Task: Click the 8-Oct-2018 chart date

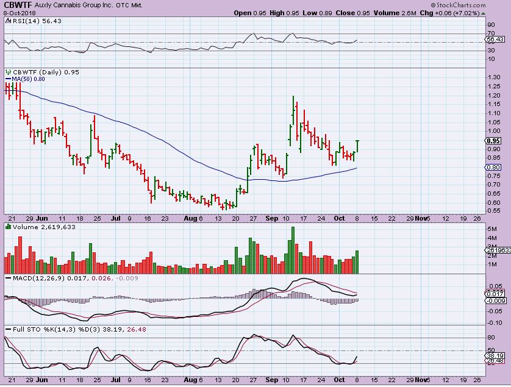Action: pyautogui.click(x=20, y=13)
